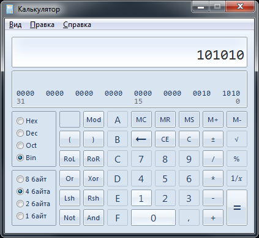Click the Not bitwise button
This screenshot has width=259, height=238.
tap(70, 218)
